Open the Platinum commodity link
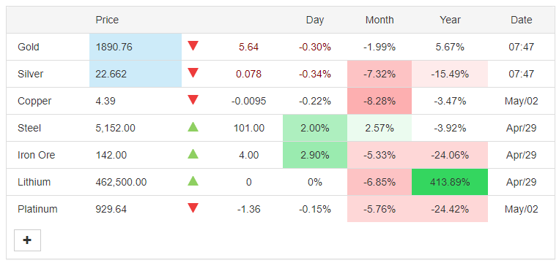 (37, 210)
